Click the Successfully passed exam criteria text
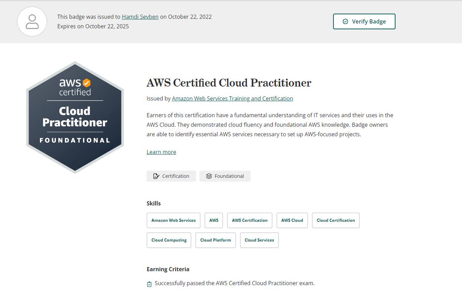 [x=235, y=283]
